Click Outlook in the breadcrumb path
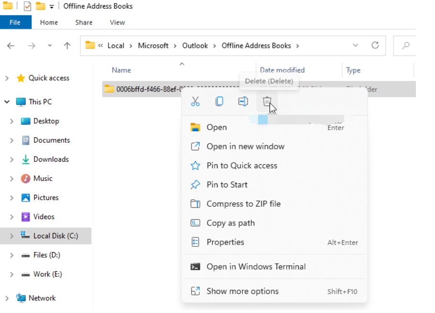Image resolution: width=435 pixels, height=313 pixels. (195, 45)
